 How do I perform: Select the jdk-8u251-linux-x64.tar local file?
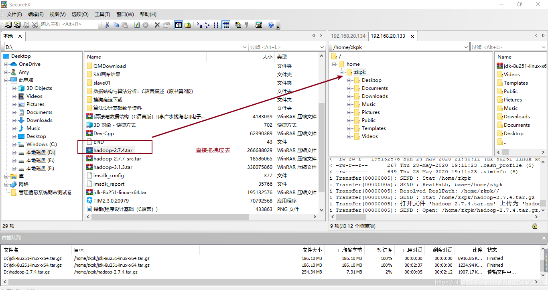(120, 192)
